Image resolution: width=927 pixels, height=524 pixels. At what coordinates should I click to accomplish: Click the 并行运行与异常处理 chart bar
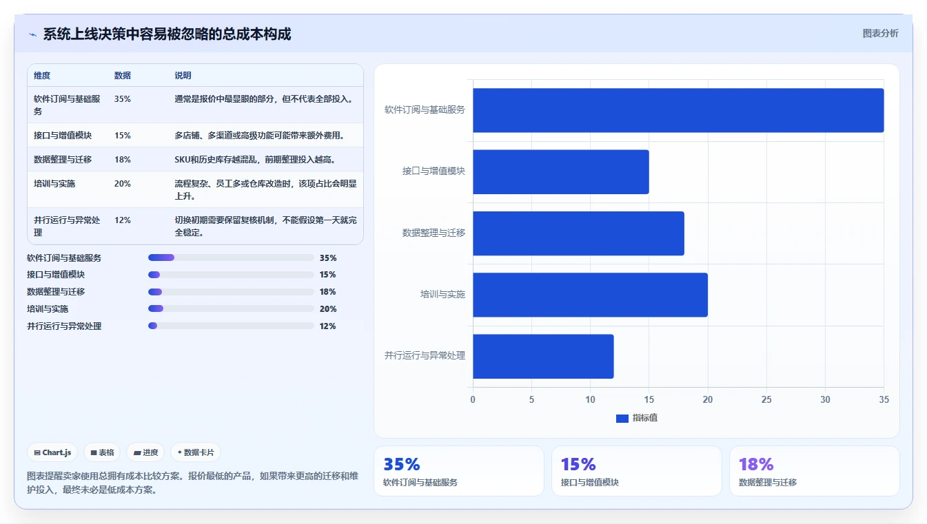543,356
